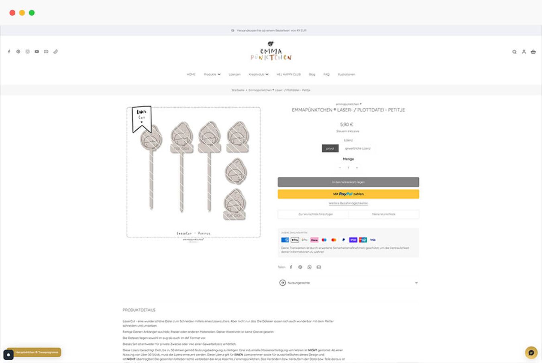Open the FAQ menu item
Screen dimensions: 542x363
pos(326,75)
